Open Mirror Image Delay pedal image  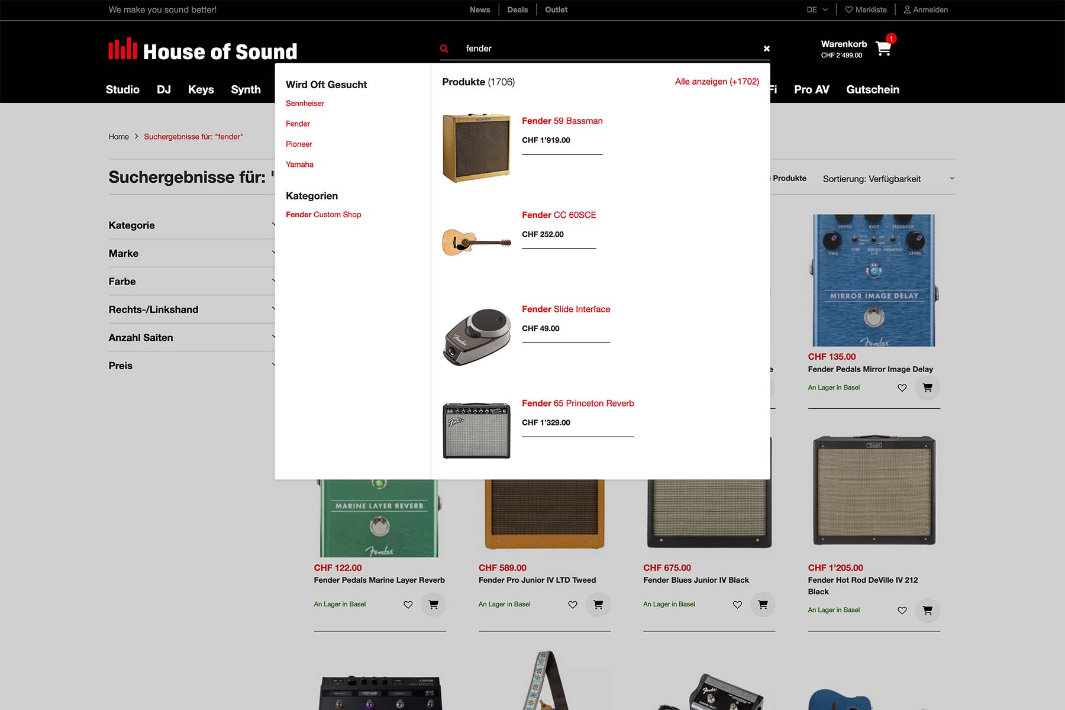pos(873,280)
